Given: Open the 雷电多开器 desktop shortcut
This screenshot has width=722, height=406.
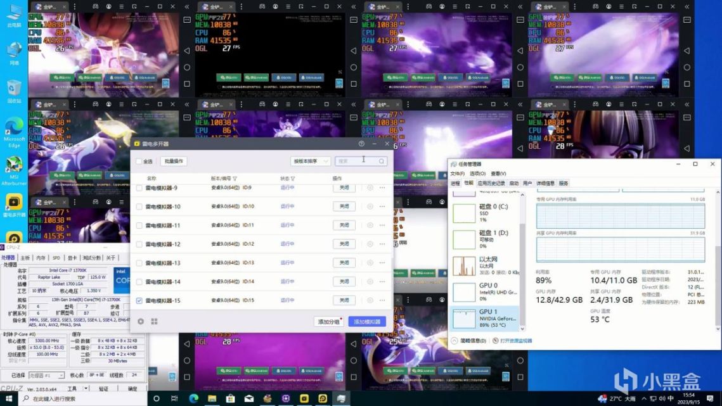Looking at the screenshot, I should (14, 206).
